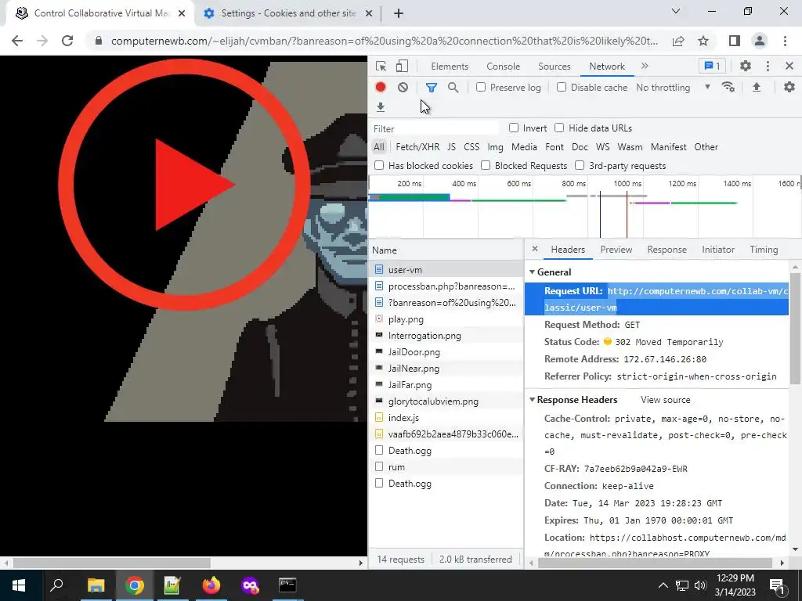Open File Explorer from taskbar
Screen dimensions: 802x601
(96, 585)
